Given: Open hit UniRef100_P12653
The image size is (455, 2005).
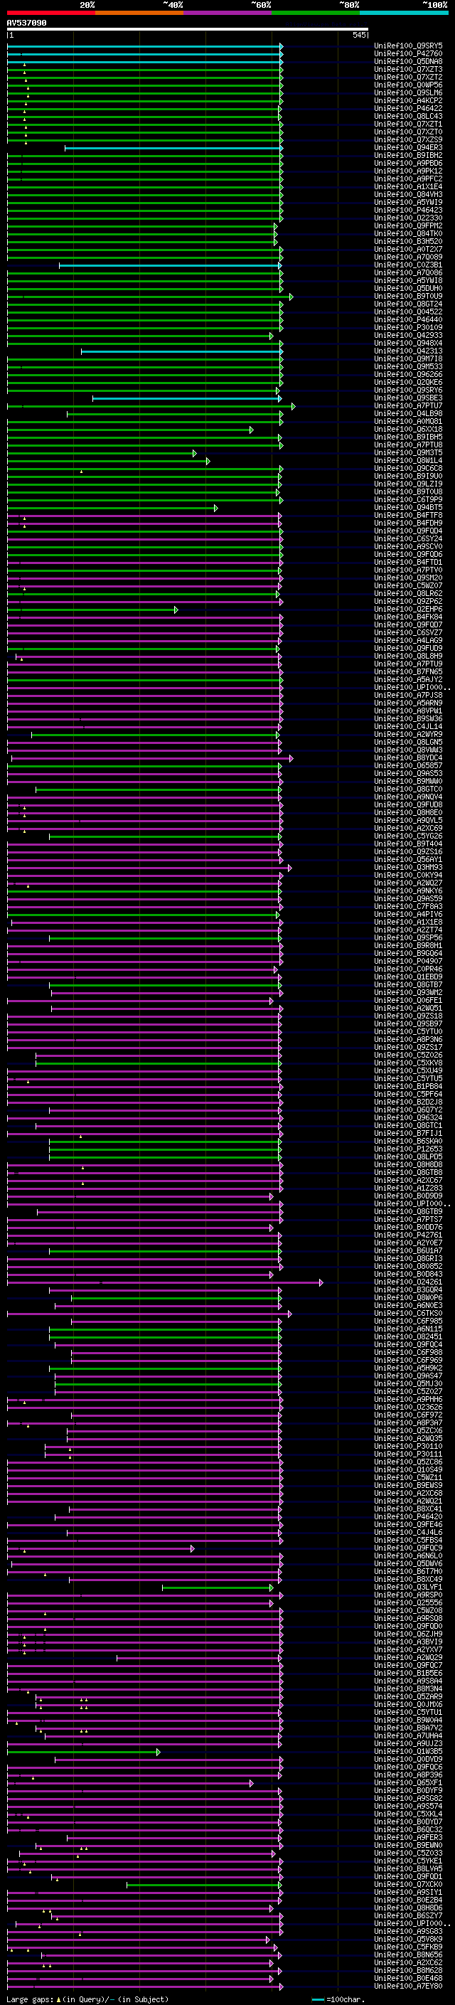Looking at the screenshot, I should [408, 1149].
